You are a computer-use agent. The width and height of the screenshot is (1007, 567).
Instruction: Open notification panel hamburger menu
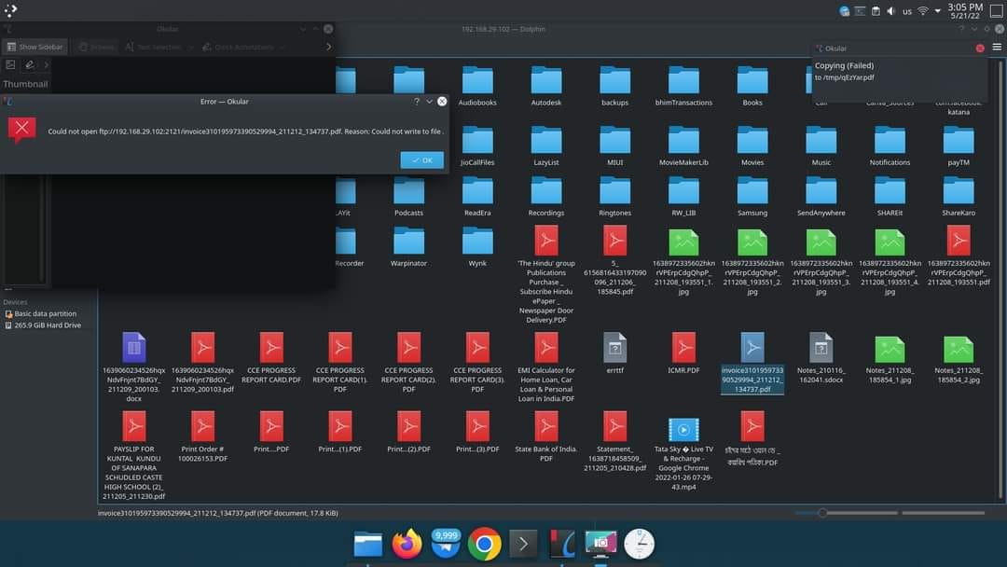point(997,47)
